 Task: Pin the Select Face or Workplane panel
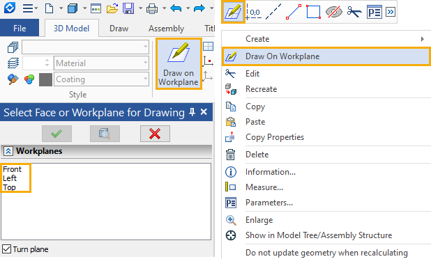point(192,111)
